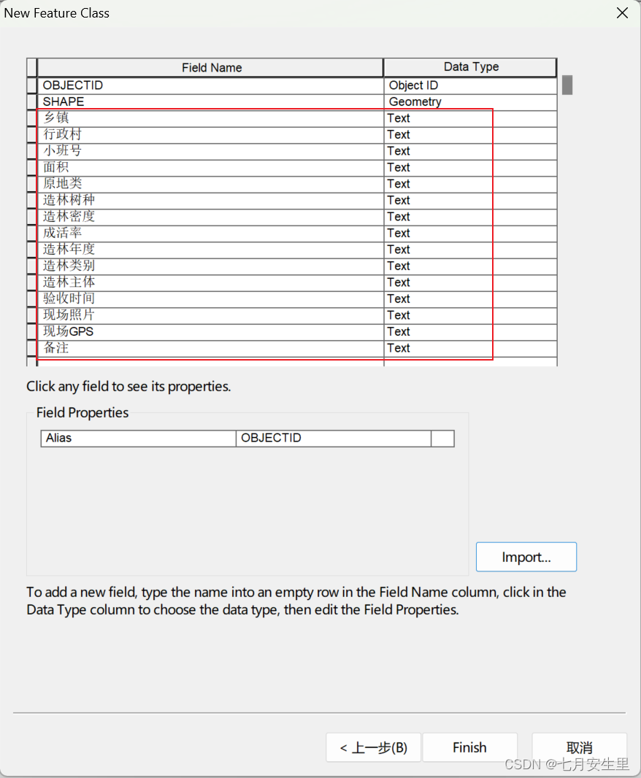The height and width of the screenshot is (778, 641).
Task: Open data type cell for 原地类
Action: tap(470, 184)
